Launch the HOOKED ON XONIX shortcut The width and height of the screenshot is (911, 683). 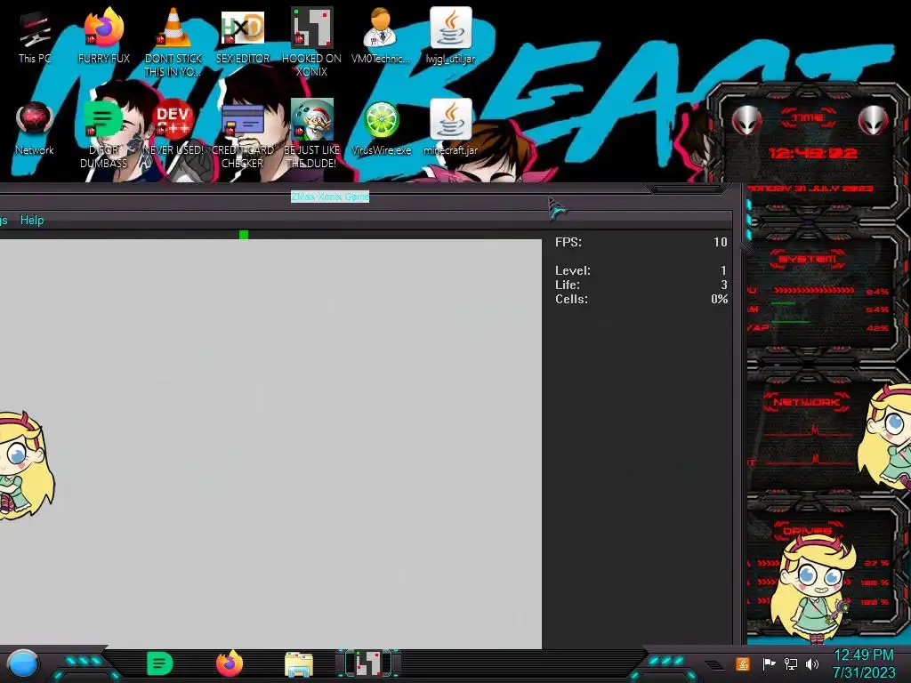tap(312, 42)
